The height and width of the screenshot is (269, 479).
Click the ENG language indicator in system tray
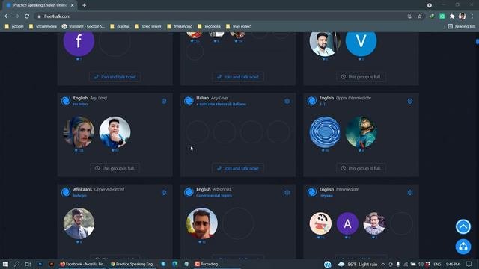(437, 264)
